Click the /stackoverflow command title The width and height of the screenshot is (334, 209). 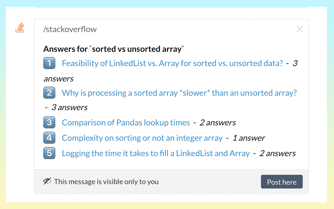[x=70, y=29]
